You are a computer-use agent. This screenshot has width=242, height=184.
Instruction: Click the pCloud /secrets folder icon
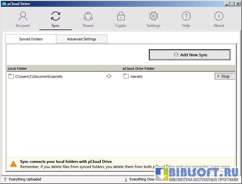[x=126, y=76]
